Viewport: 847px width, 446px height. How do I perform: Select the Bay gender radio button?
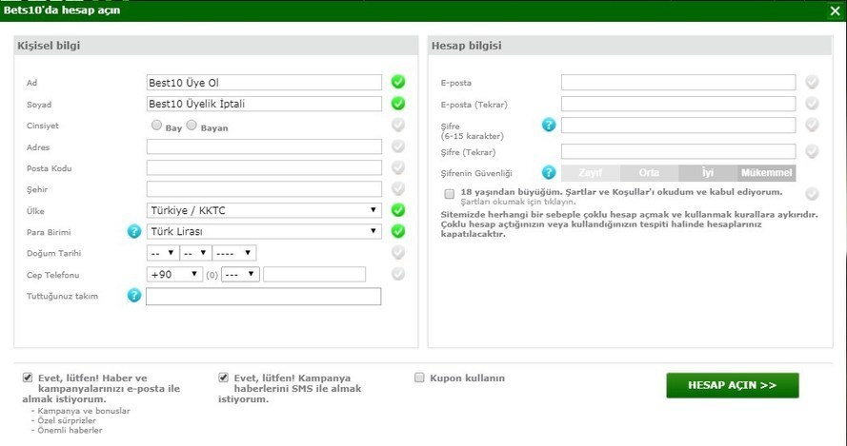click(156, 126)
